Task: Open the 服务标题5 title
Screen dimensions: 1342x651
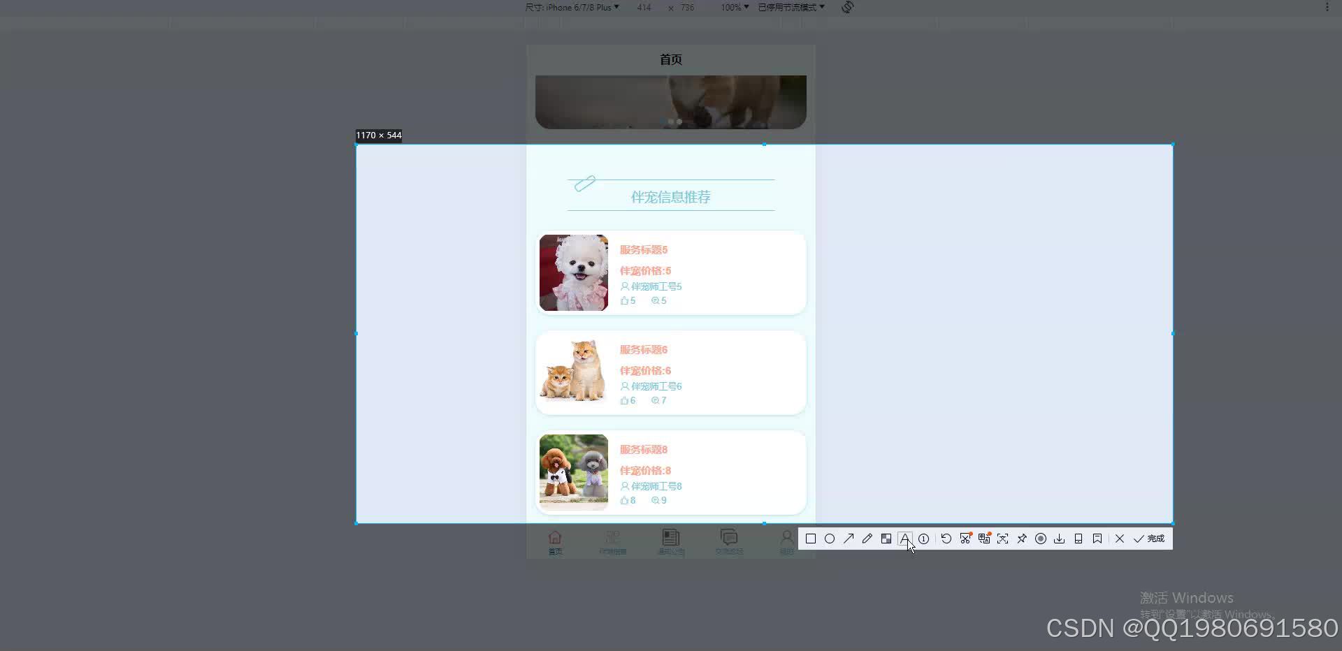Action: coord(644,250)
